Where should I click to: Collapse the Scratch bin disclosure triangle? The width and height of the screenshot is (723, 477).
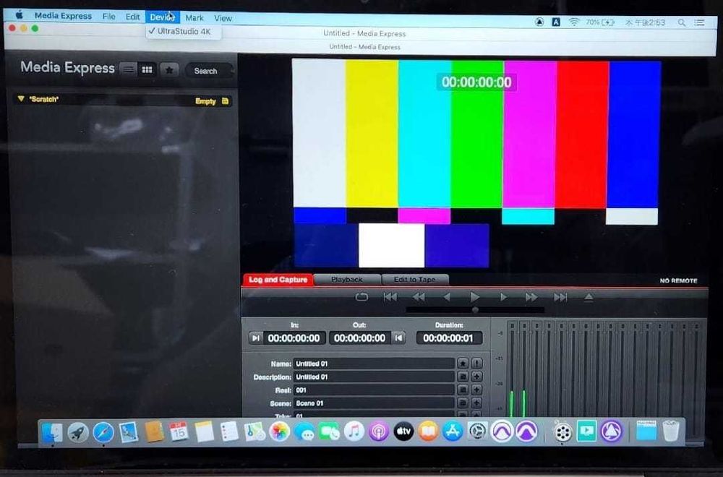(x=21, y=98)
